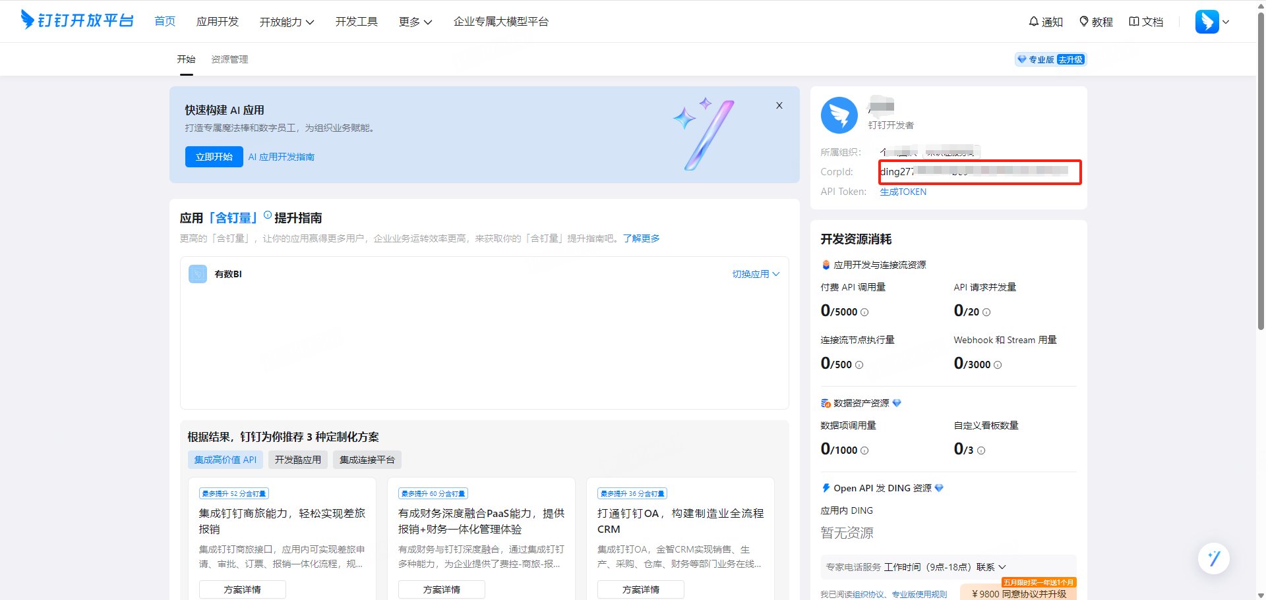Click the 生成TOKEN link

pos(903,192)
